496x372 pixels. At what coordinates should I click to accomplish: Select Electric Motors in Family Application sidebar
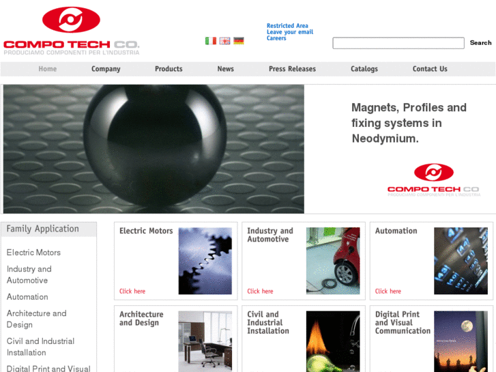33,253
